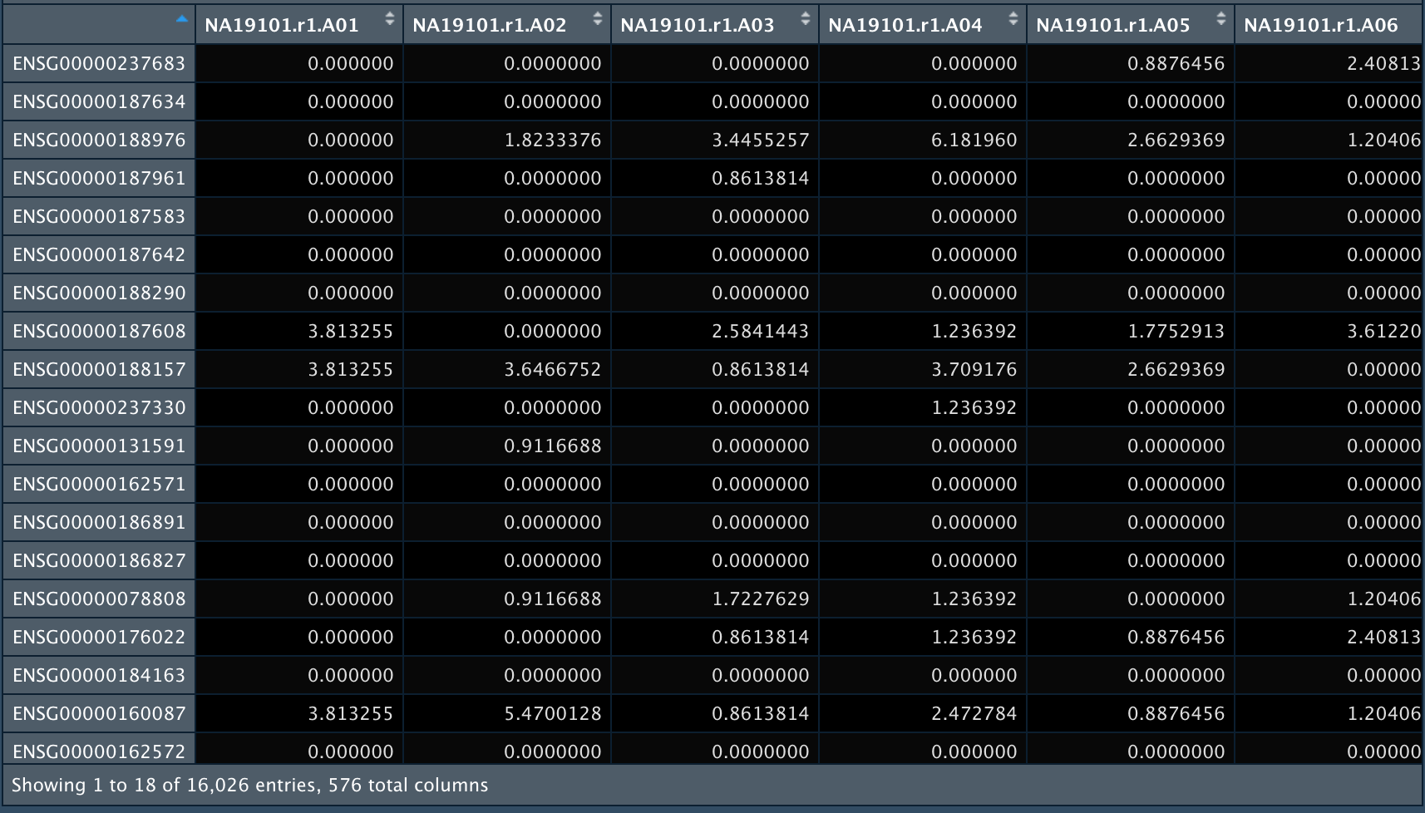
Task: Click row name ENSG00000188290
Action: (x=99, y=293)
